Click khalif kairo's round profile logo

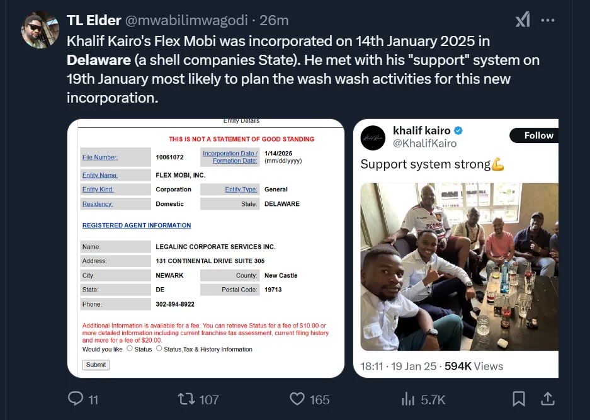[373, 138]
